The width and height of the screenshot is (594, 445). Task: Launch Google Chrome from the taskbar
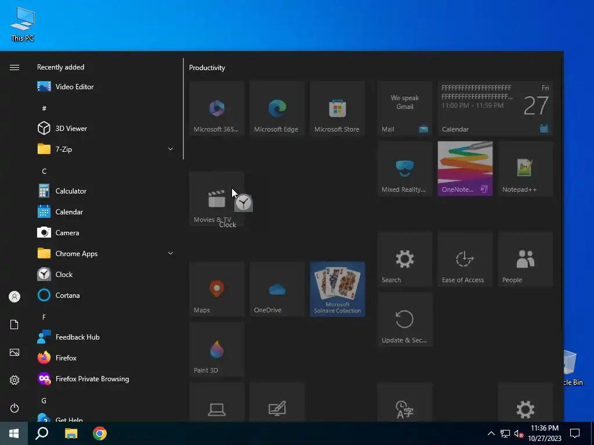pos(100,433)
